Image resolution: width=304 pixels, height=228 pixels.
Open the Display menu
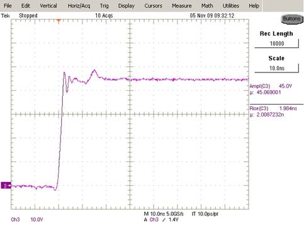click(126, 6)
